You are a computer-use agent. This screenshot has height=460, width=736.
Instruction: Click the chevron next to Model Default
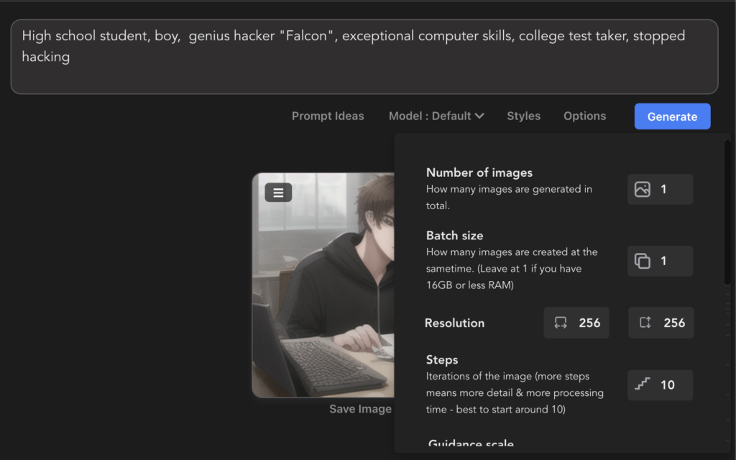pyautogui.click(x=479, y=116)
